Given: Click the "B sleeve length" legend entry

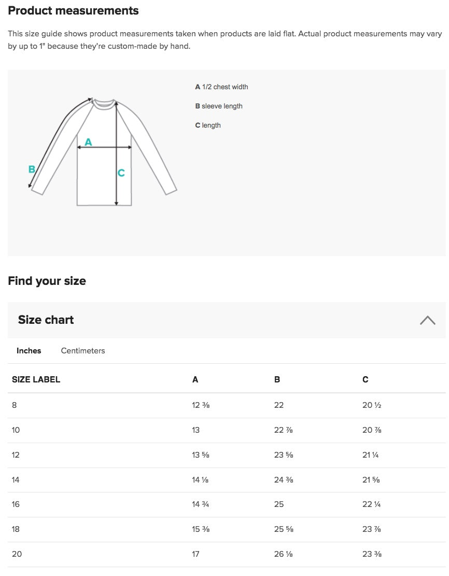Looking at the screenshot, I should 219,106.
